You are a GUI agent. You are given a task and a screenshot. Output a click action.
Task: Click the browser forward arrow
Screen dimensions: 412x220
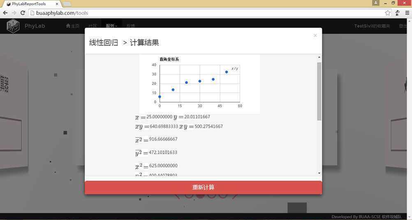tap(14, 13)
